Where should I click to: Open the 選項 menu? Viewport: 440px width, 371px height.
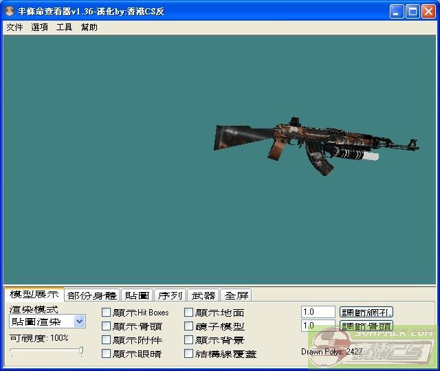tap(40, 27)
